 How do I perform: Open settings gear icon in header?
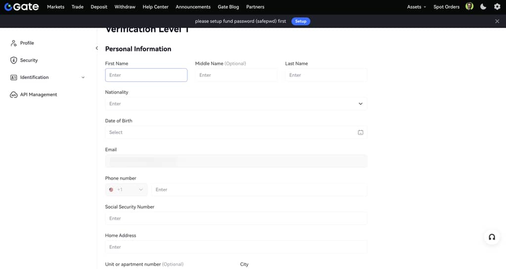pos(497,7)
